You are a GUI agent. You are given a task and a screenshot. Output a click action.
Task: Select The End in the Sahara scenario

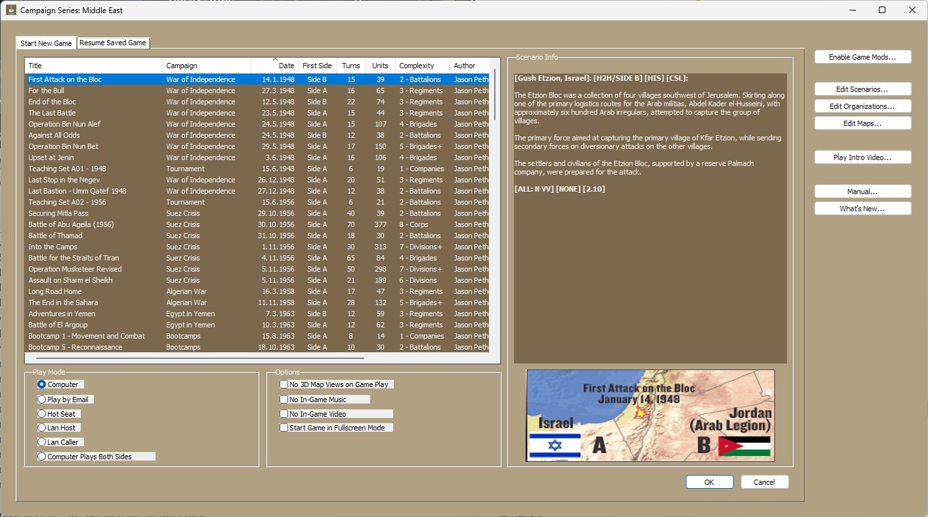click(x=257, y=302)
